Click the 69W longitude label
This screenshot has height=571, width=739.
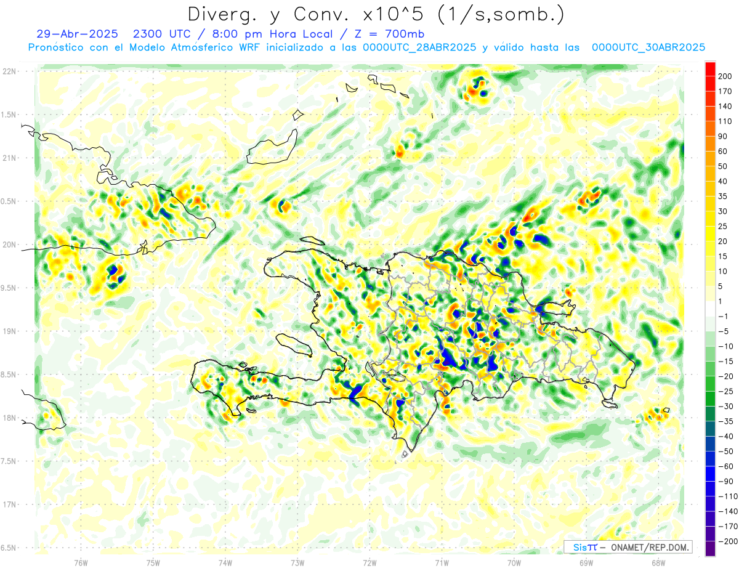(586, 562)
